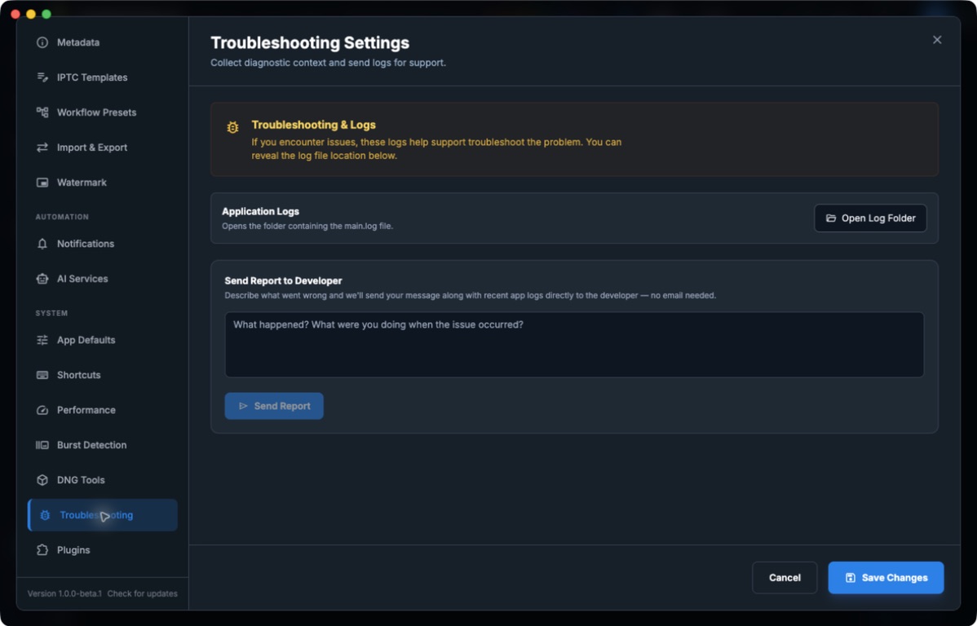The image size is (977, 626).
Task: Click the IPTC Templates edit-list icon
Action: tap(42, 77)
